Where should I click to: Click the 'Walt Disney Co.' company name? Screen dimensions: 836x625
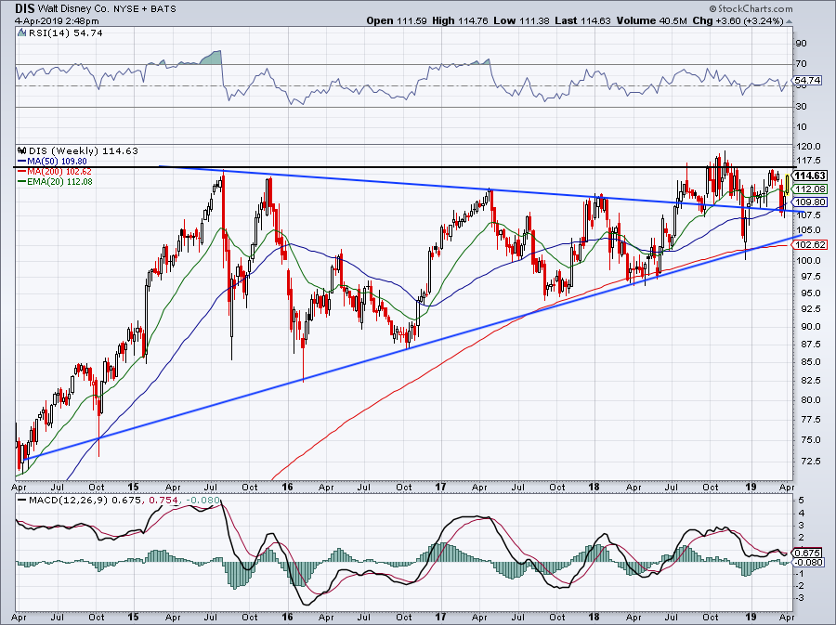(73, 9)
